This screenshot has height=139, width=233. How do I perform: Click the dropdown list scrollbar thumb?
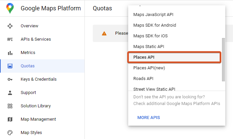(223, 60)
